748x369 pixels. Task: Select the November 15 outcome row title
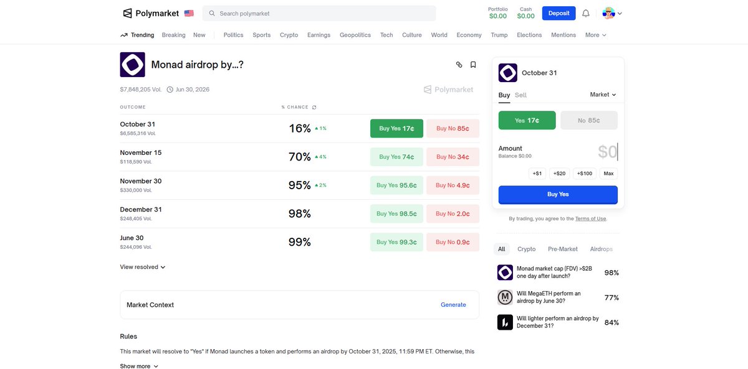tap(141, 152)
